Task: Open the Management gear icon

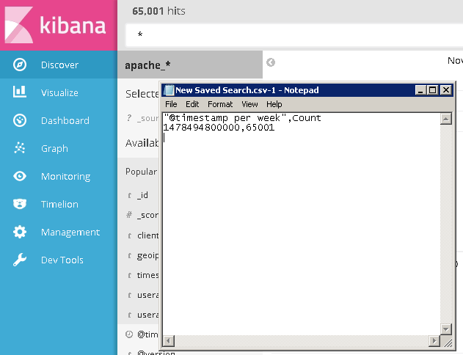Action: [x=20, y=232]
